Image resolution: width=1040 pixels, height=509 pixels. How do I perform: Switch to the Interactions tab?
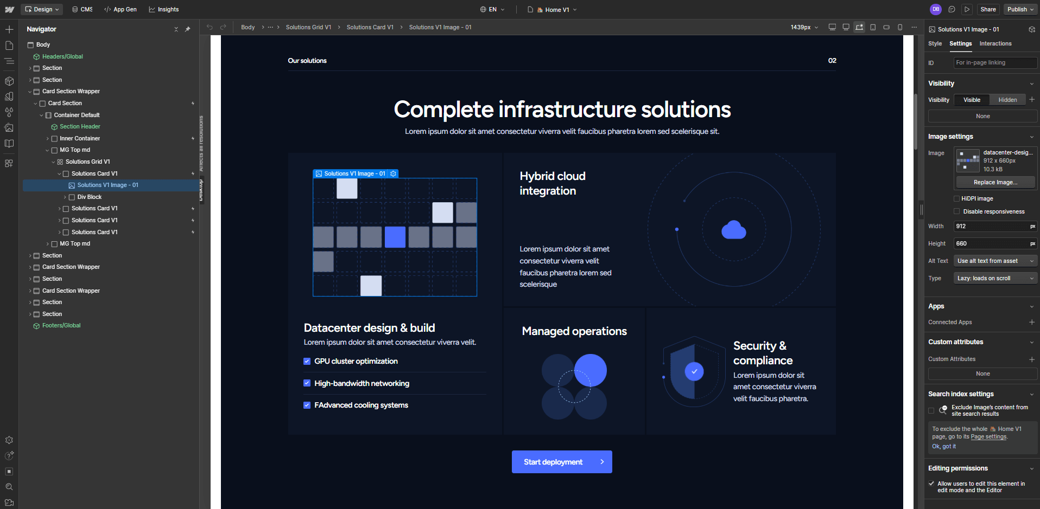995,43
